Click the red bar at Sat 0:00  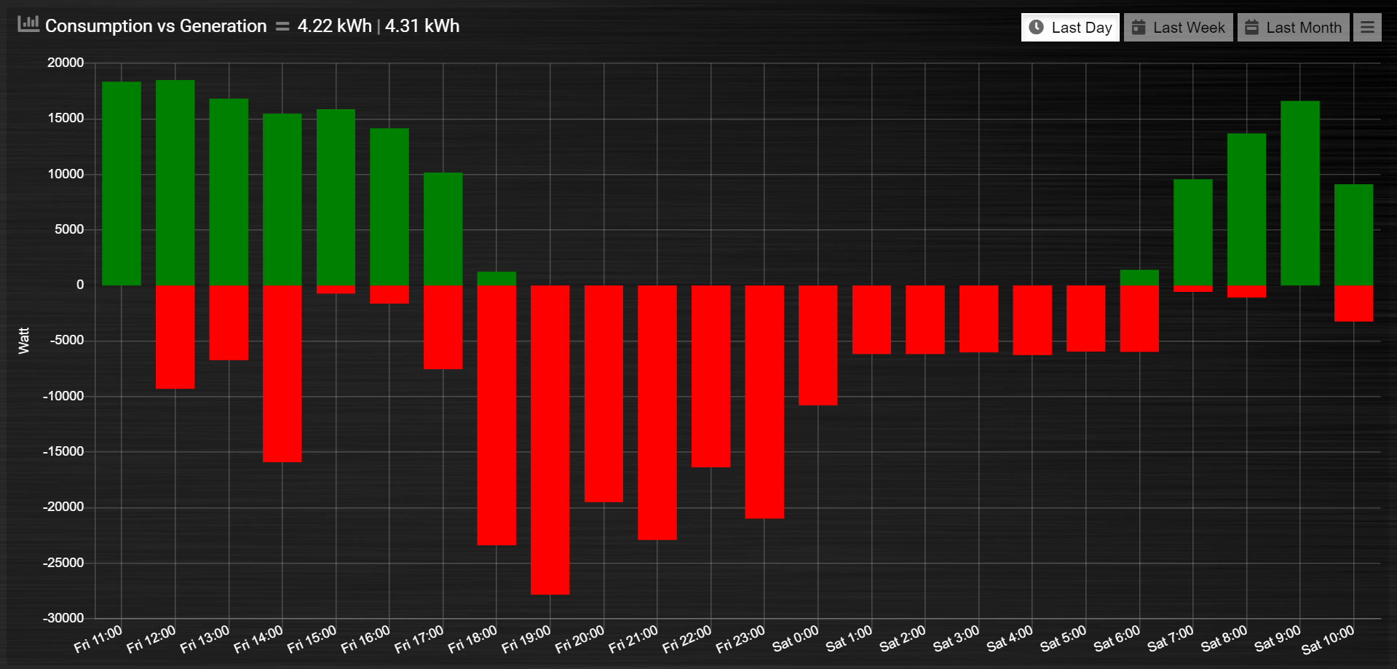tap(818, 345)
